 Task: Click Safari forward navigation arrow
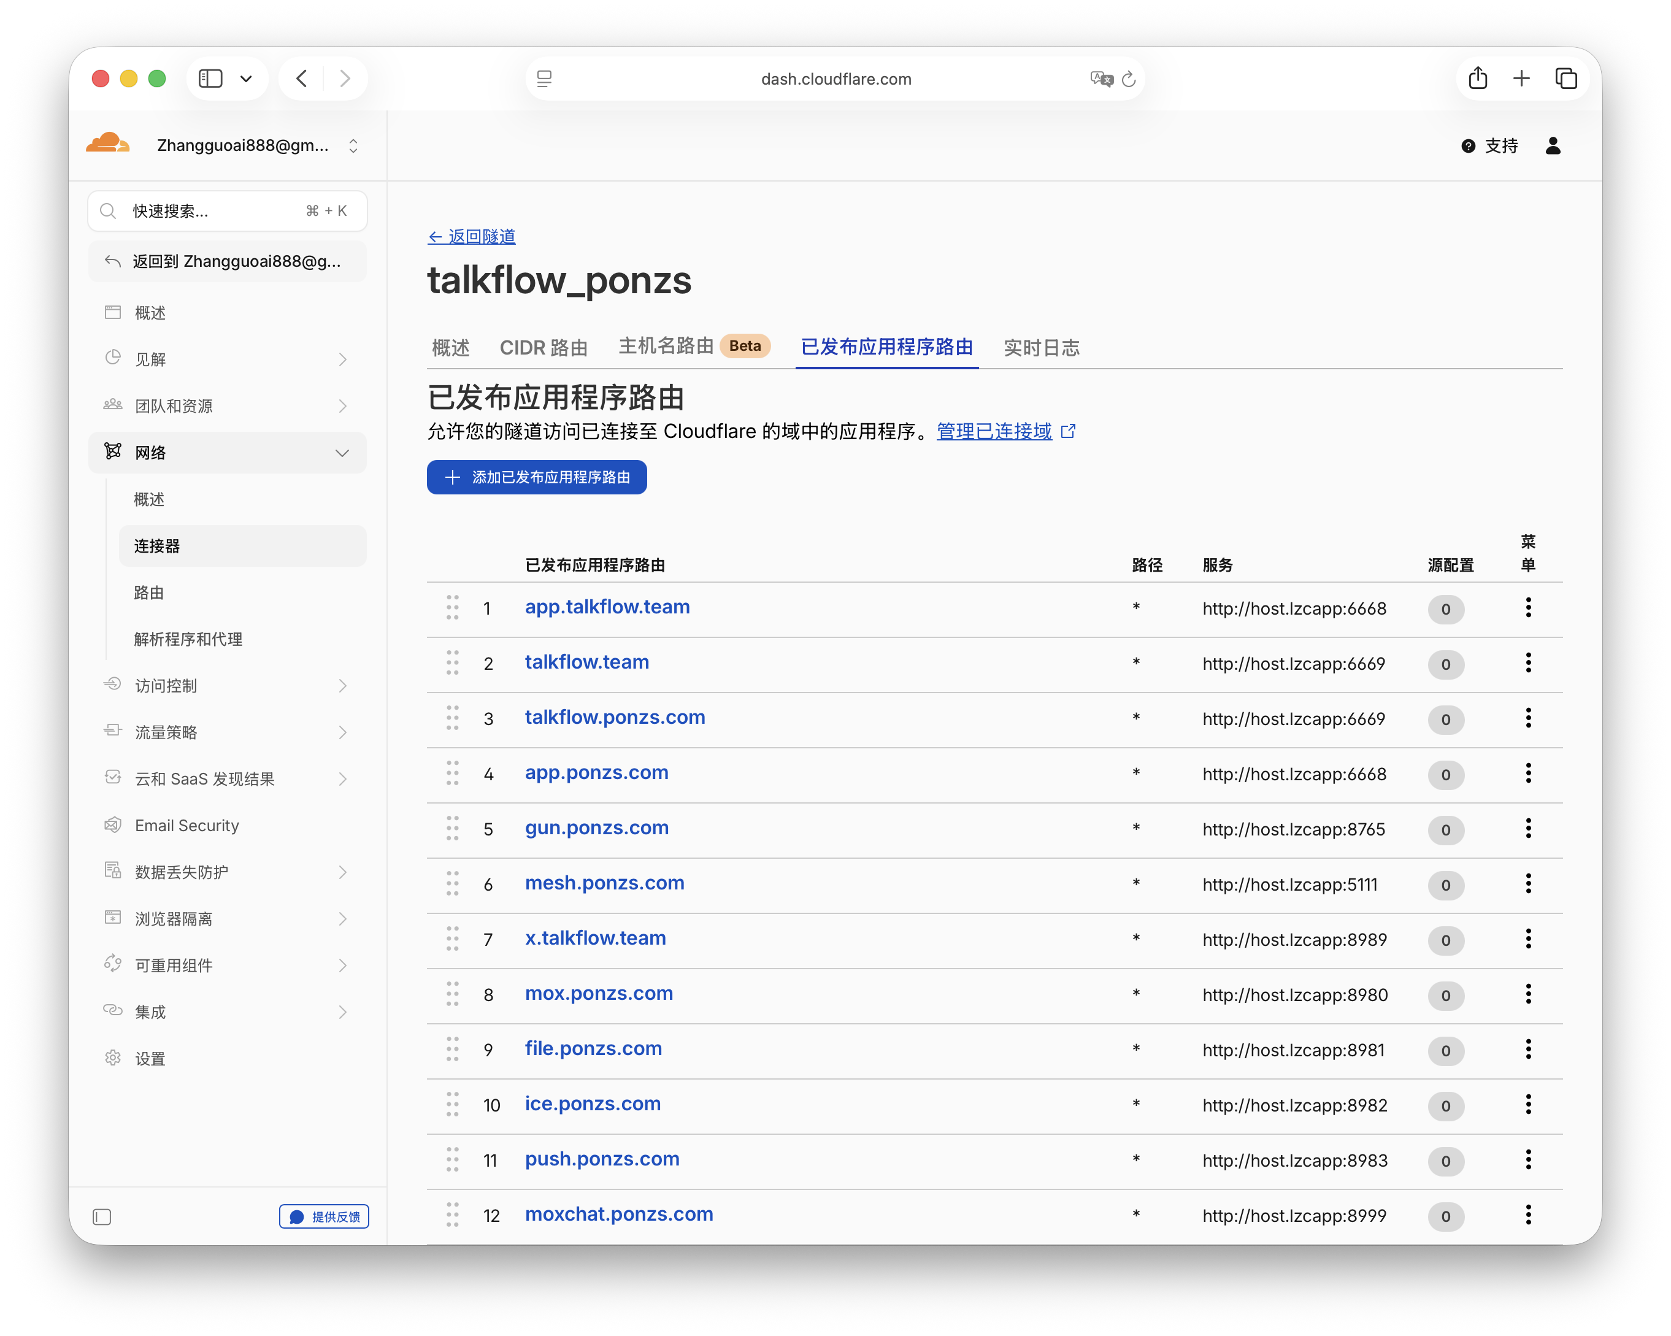(345, 79)
